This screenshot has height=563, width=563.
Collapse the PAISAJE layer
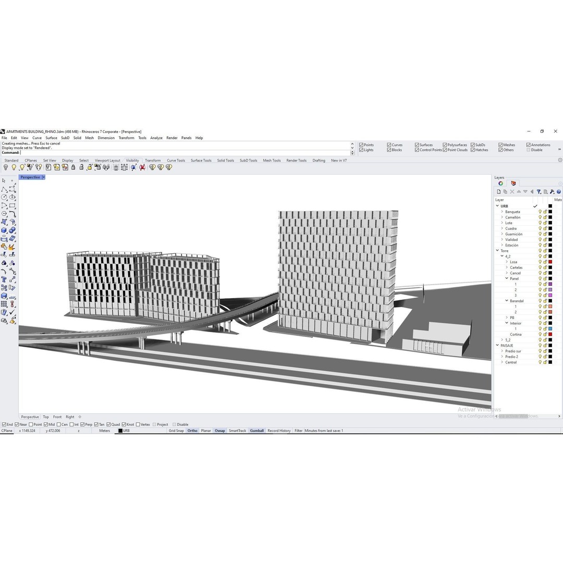point(497,346)
